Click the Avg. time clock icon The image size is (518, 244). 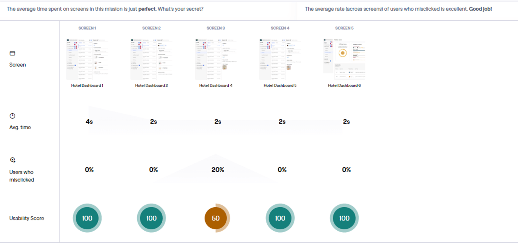[x=12, y=116]
